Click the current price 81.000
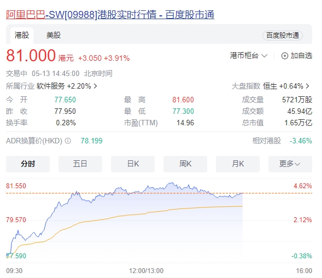The height and width of the screenshot is (278, 322). tap(31, 55)
